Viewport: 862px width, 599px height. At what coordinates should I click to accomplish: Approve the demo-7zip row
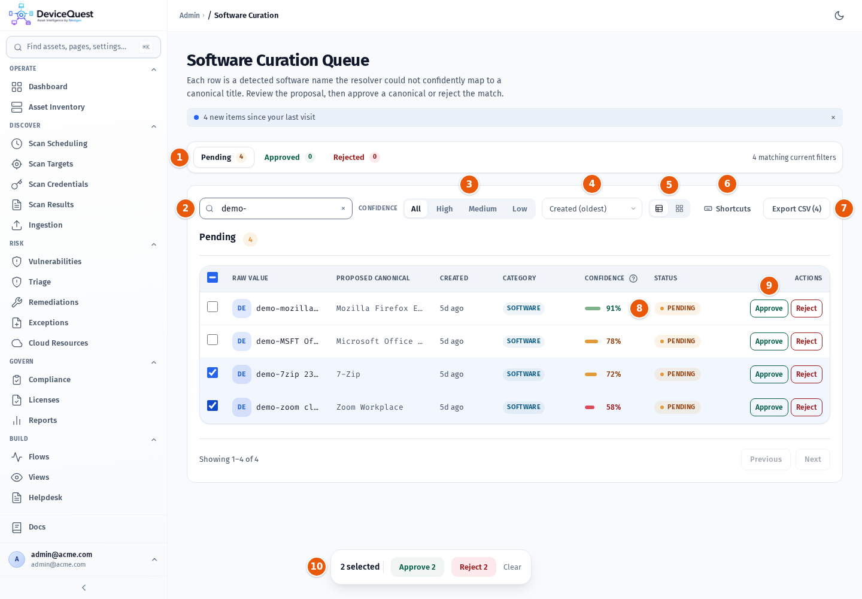pos(769,374)
